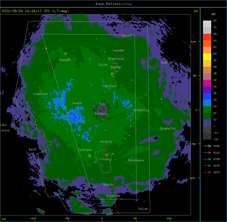227x222 pixels.
Task: Click the yellow station marker above RockyMH
Action: [x=66, y=54]
